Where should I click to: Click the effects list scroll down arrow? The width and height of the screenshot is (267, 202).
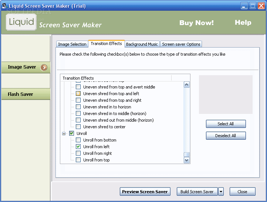tap(187, 160)
